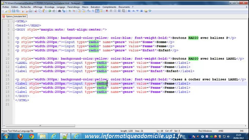249x140 pixels.
Task: Click the blue down-arrow toolbar icon
Action: (137, 11)
